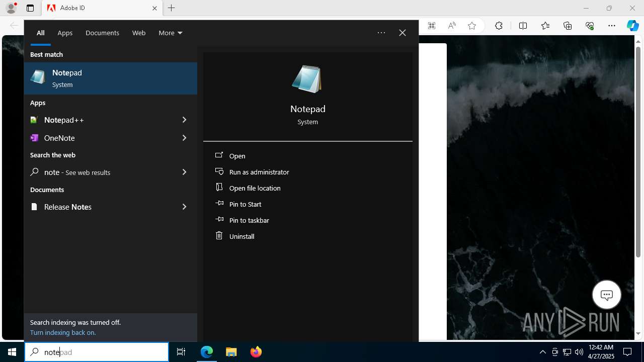Click the chat feedback bubble button
Image resolution: width=644 pixels, height=362 pixels.
[606, 295]
